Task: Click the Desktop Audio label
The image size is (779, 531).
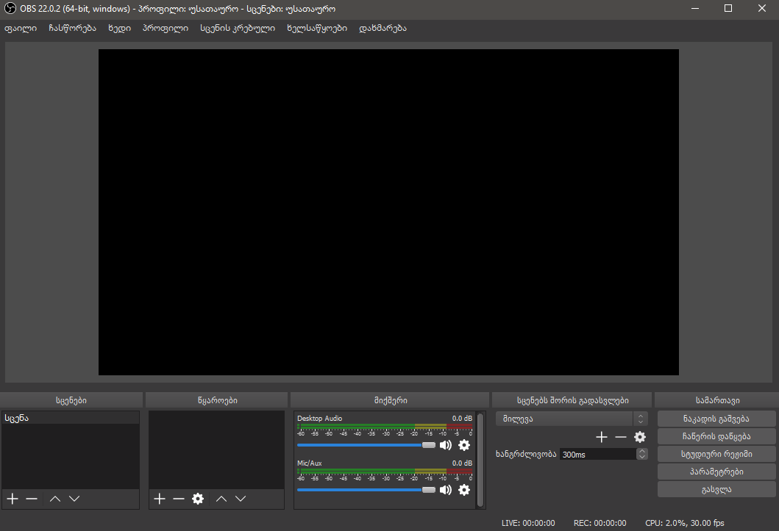Action: (x=319, y=419)
